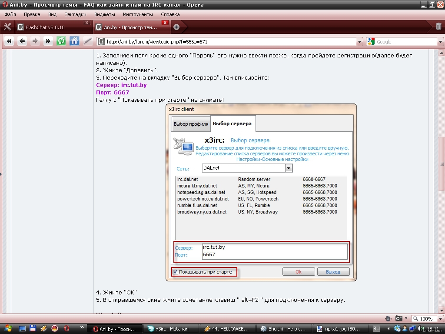Open the Виджеты menu
This screenshot has width=445, height=334.
tap(105, 14)
